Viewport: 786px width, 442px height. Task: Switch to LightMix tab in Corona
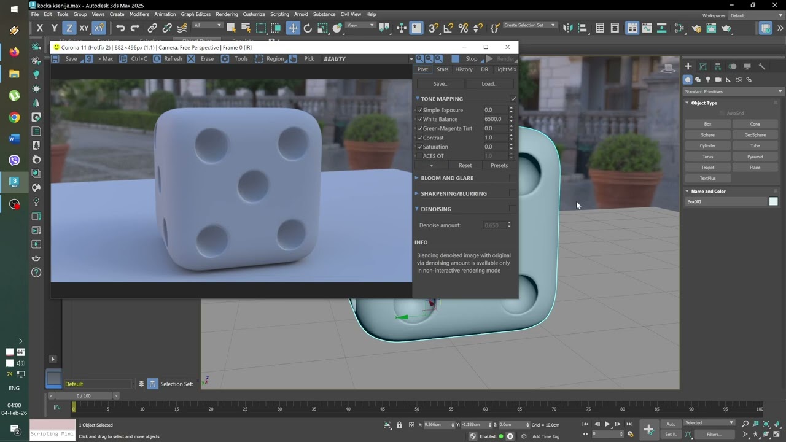click(505, 69)
